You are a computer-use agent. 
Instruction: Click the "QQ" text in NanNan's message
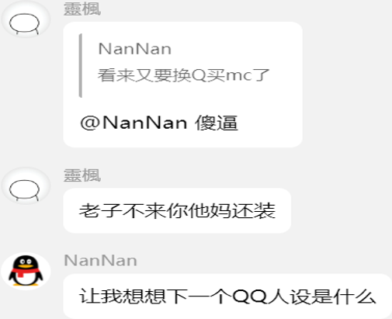coord(250,296)
